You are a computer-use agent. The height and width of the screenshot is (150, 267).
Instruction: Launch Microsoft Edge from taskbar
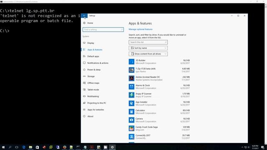(24, 147)
